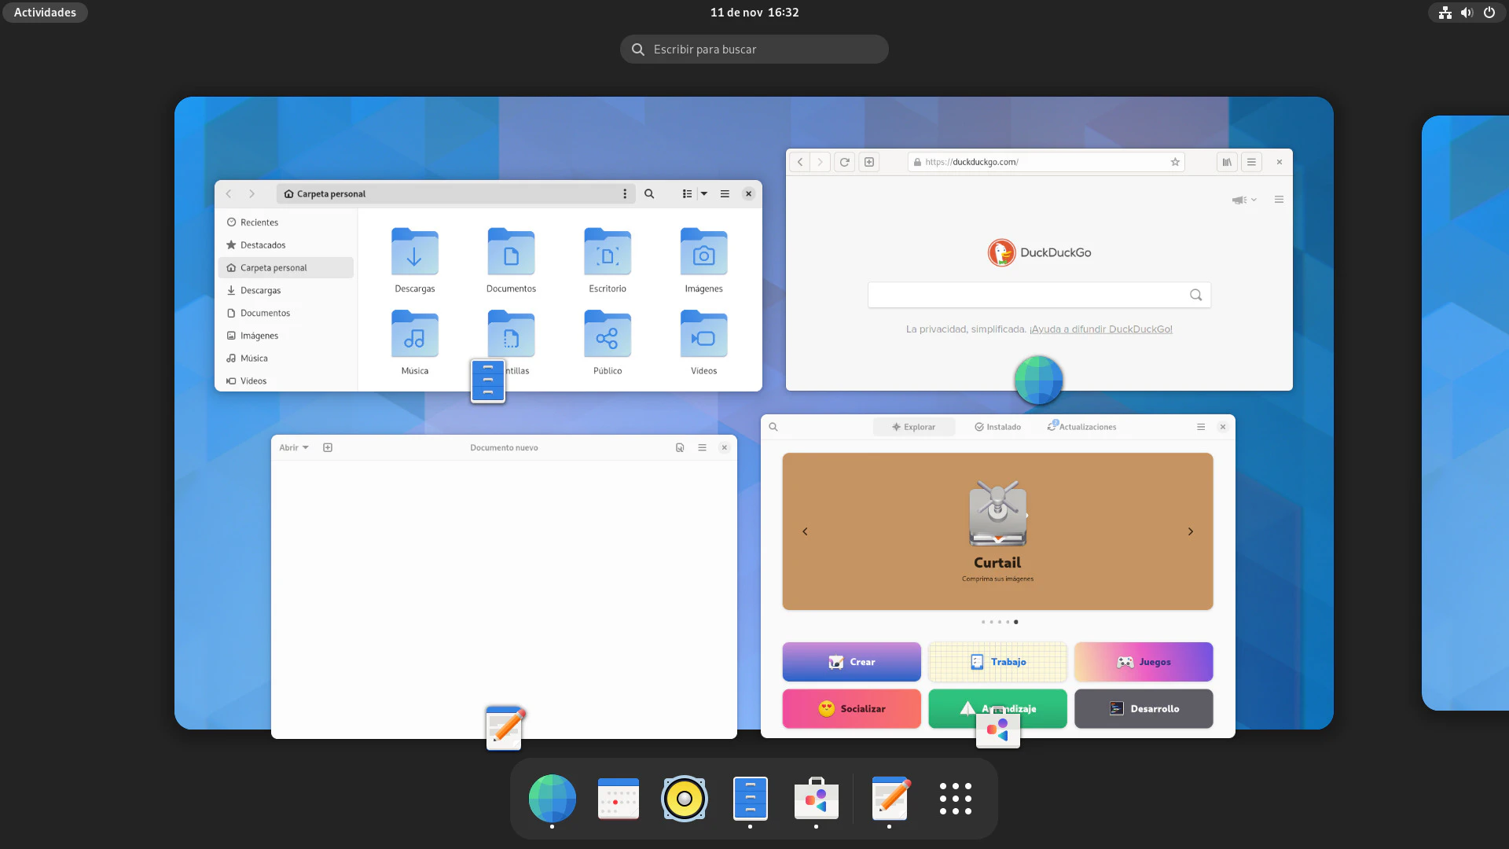Open Text Editor from the dock
Image resolution: width=1509 pixels, height=849 pixels.
click(x=890, y=799)
